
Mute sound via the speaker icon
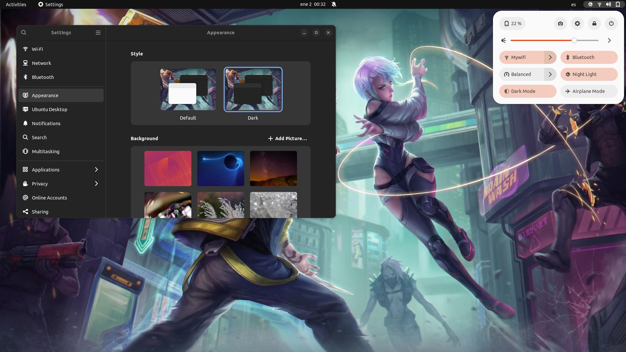pyautogui.click(x=504, y=40)
